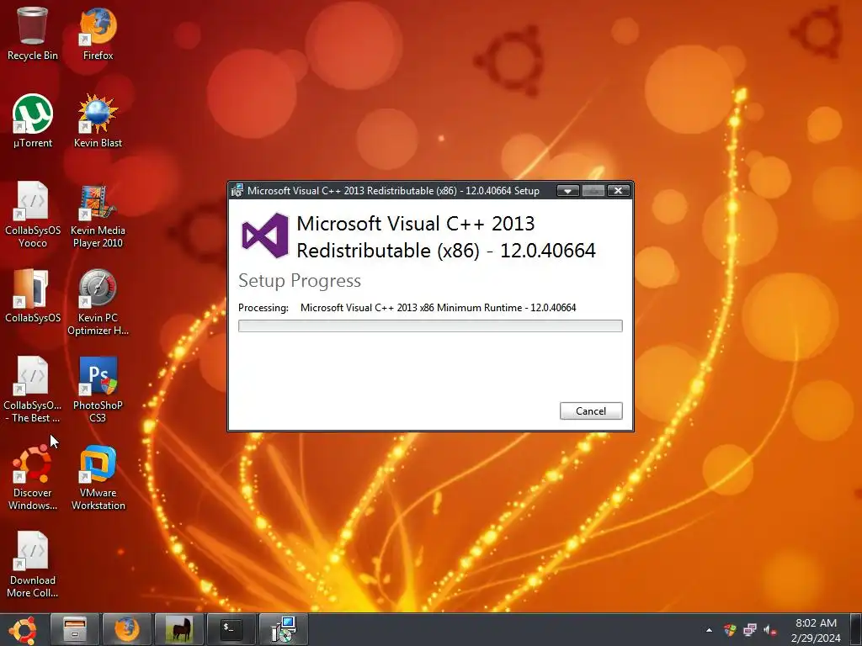Launch Firefox from the desktop shortcut
862x646 pixels.
pyautogui.click(x=98, y=33)
